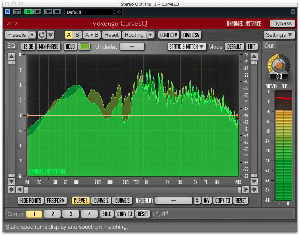Click the UNNAMED INSTANCE name field
The width and height of the screenshot is (300, 236).
tap(244, 24)
